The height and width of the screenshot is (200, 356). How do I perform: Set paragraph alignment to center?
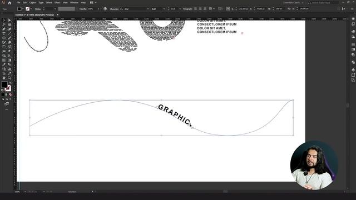coord(200,9)
